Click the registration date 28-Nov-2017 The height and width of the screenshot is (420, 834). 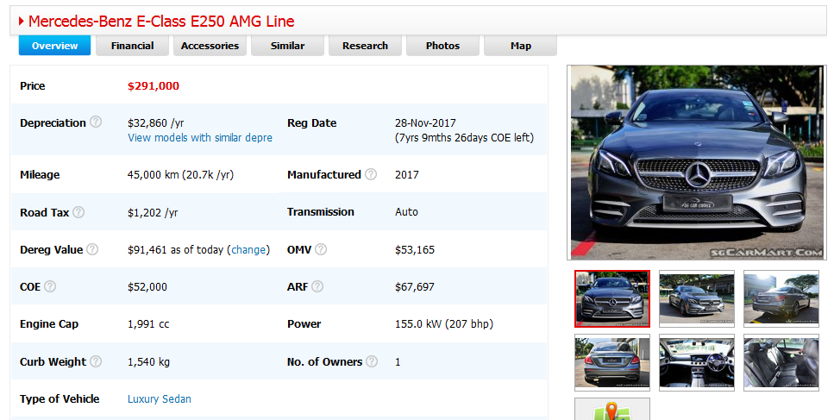click(x=425, y=122)
